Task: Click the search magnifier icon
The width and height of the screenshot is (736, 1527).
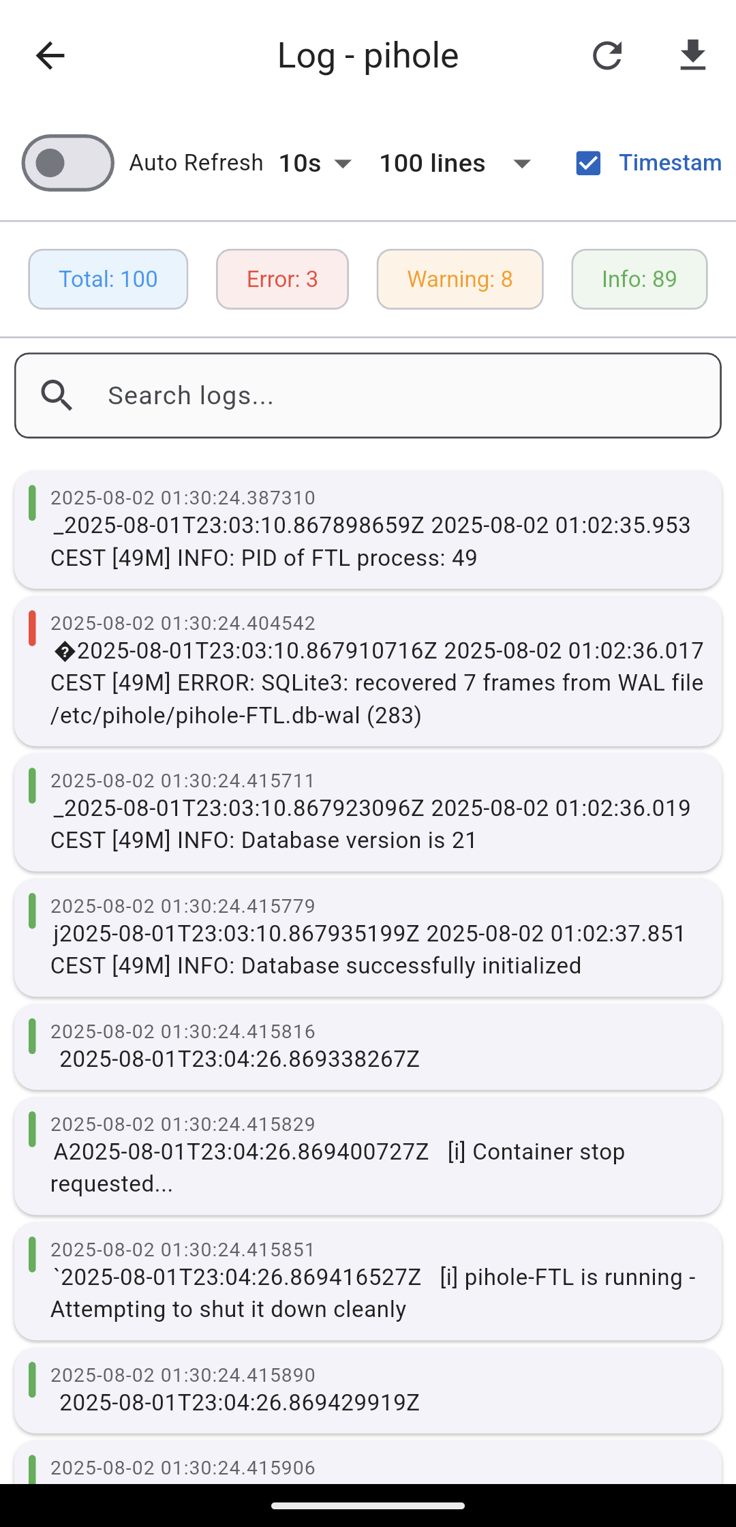Action: click(57, 395)
